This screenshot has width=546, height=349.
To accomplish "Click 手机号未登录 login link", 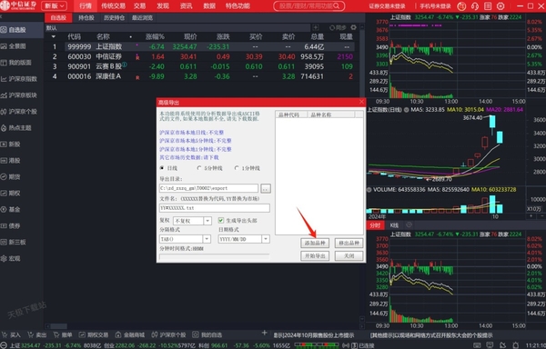I will (435, 6).
